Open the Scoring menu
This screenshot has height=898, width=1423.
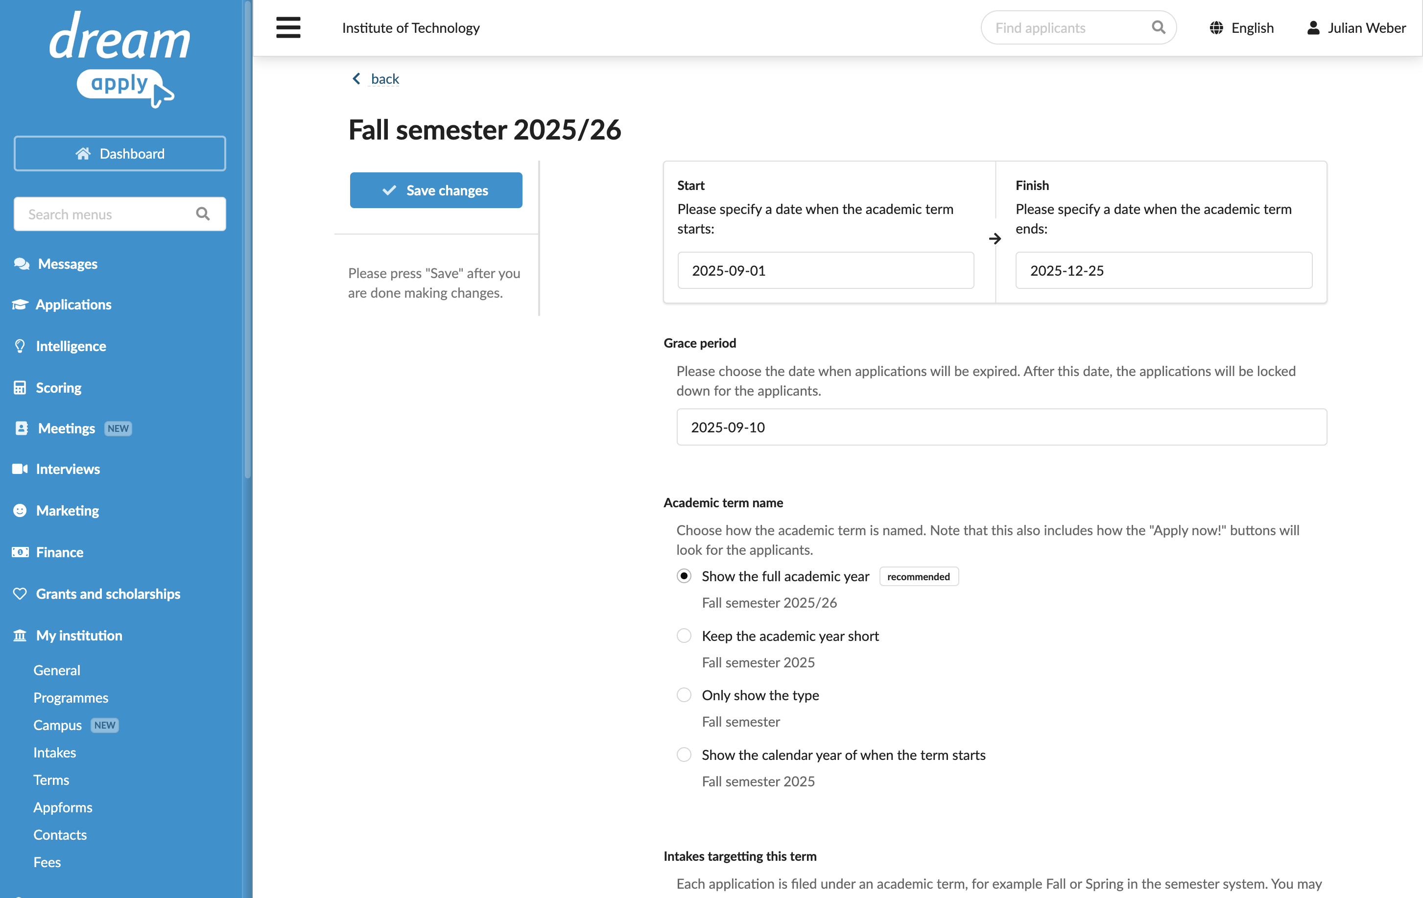click(x=58, y=388)
